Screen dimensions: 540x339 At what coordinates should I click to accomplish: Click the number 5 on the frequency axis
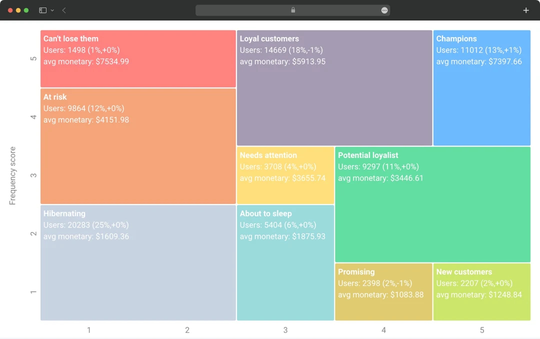coord(33,58)
